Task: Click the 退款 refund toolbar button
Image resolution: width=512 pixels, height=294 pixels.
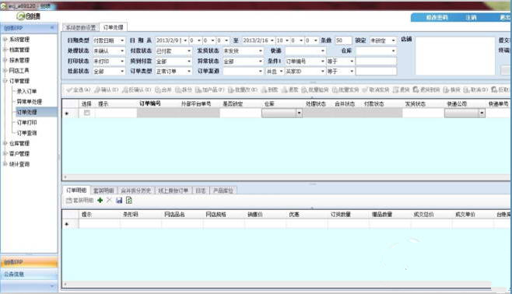Action: pyautogui.click(x=290, y=89)
